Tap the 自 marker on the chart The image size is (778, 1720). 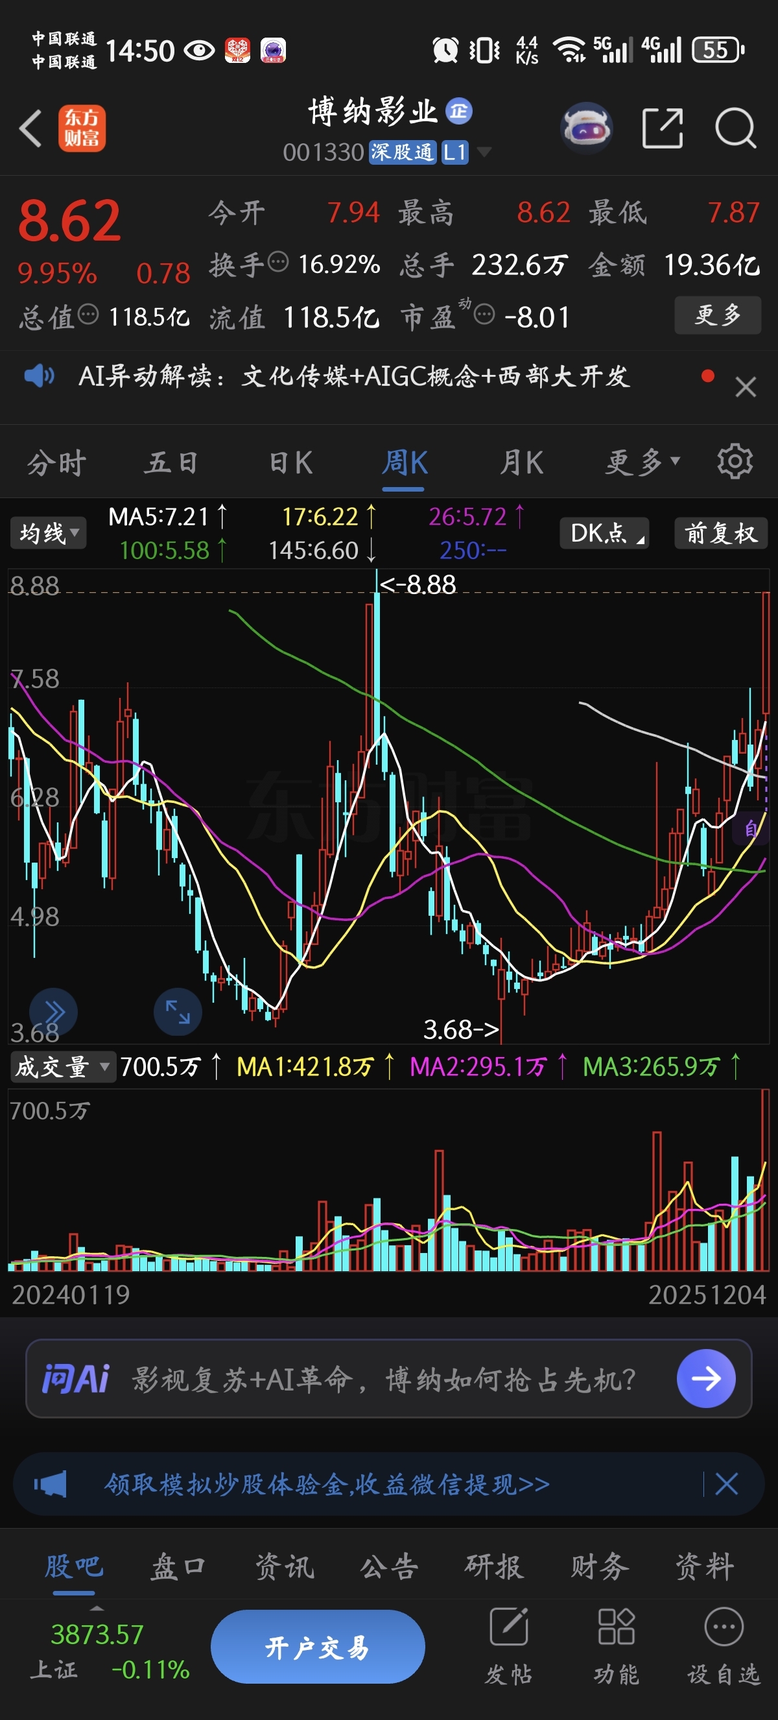tap(751, 829)
